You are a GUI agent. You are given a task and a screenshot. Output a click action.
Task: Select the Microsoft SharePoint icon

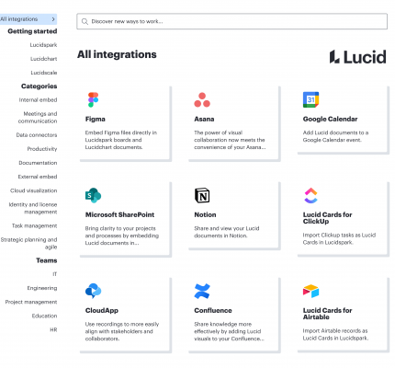coord(93,195)
